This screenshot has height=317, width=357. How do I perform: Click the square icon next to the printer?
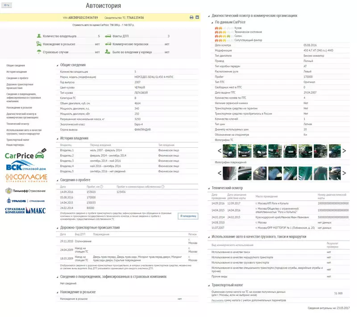(197, 17)
